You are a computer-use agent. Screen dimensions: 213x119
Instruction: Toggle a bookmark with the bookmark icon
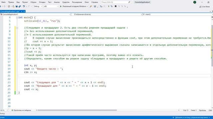[x=115, y=6]
